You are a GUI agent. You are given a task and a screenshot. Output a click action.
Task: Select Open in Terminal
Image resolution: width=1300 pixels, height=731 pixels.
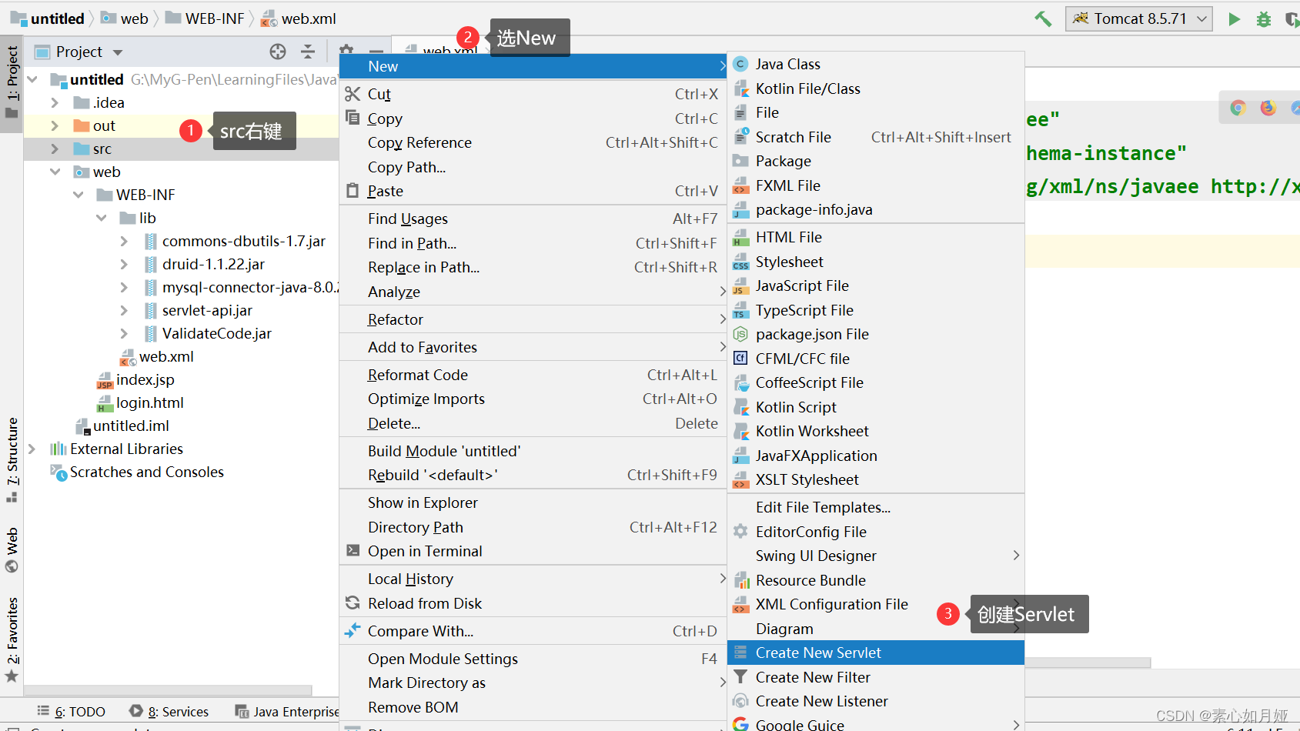[533, 551]
